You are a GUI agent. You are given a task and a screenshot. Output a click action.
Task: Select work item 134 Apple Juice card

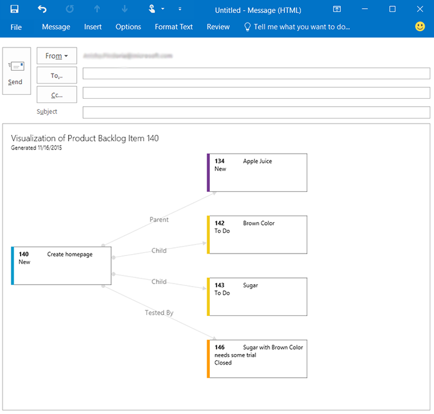pyautogui.click(x=257, y=173)
